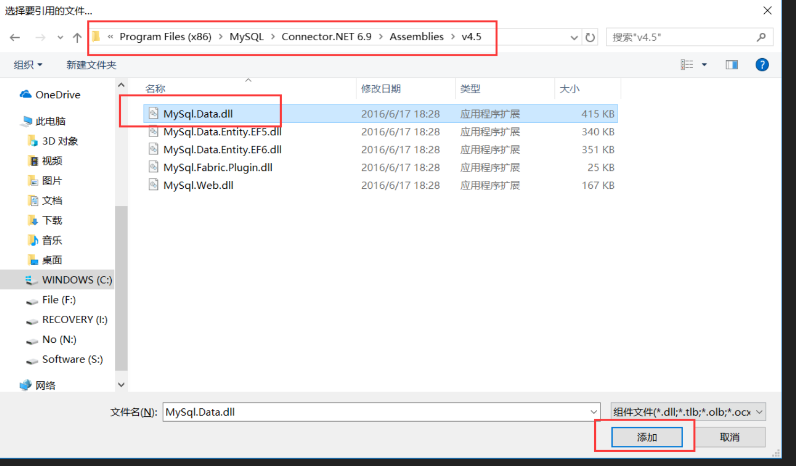
Task: Click the 网络 network icon
Action: pyautogui.click(x=25, y=385)
